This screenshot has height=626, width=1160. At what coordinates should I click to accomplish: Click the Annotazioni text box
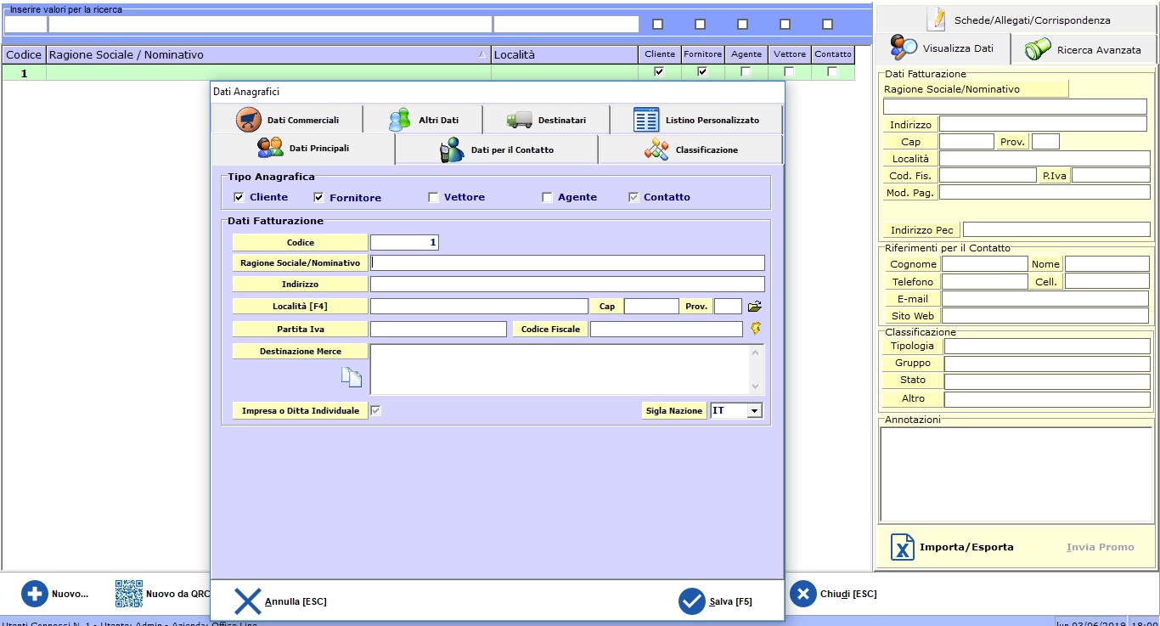[1016, 474]
